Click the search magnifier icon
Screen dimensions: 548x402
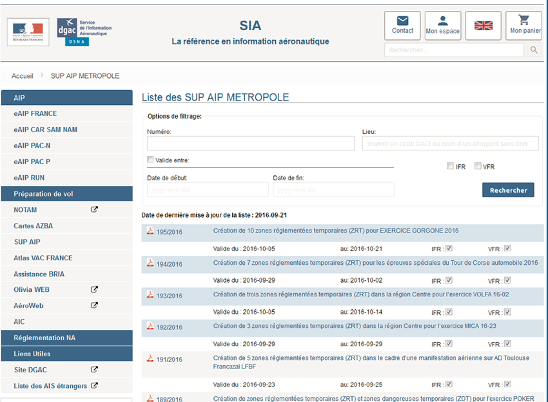[534, 50]
